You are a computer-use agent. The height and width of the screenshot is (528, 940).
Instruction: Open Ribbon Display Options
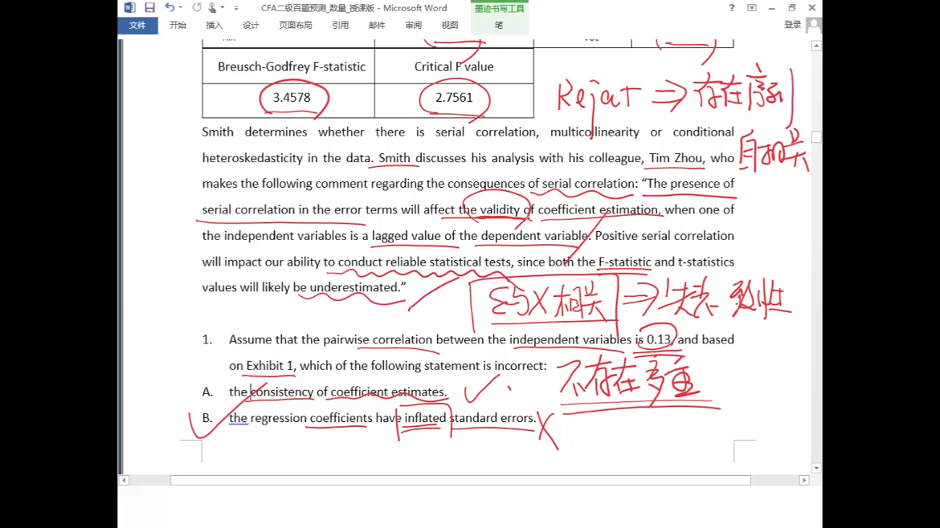coord(752,8)
